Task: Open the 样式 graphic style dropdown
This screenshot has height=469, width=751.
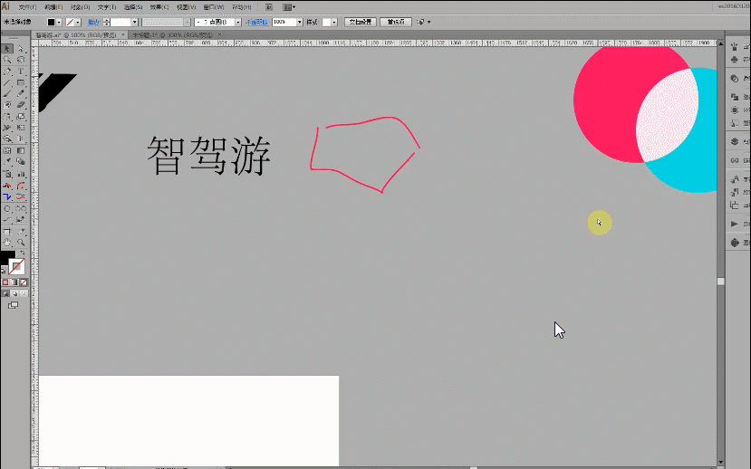Action: coord(334,22)
